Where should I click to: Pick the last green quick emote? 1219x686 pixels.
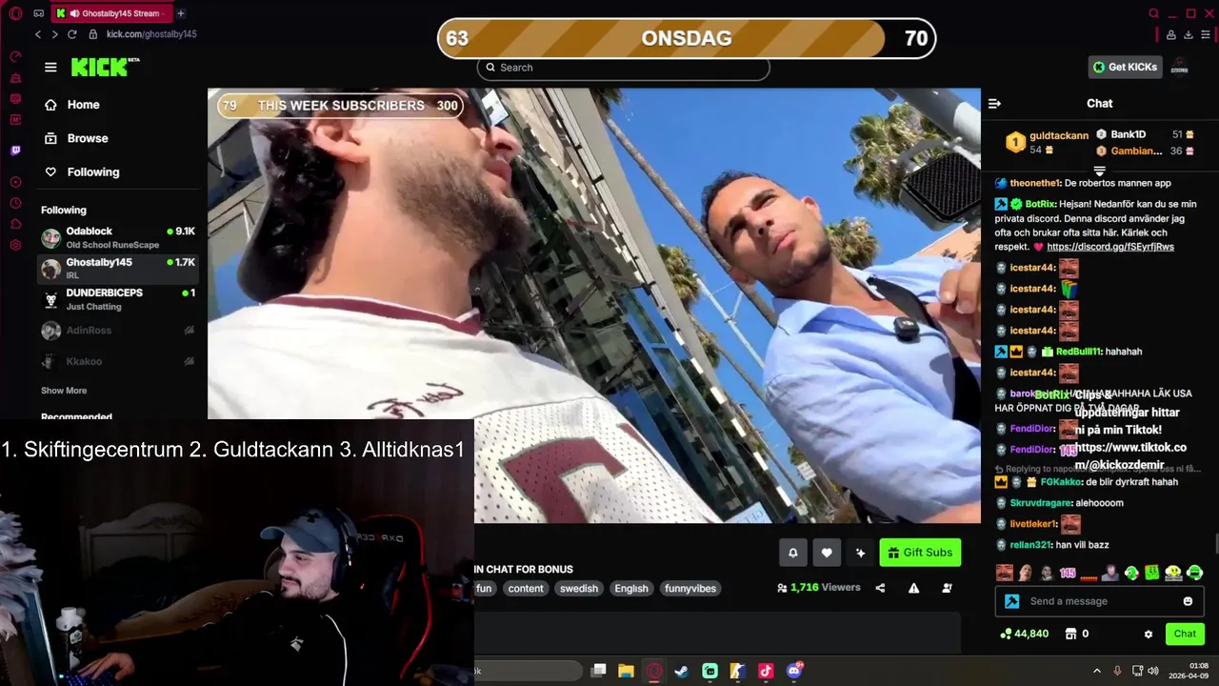tap(1195, 573)
